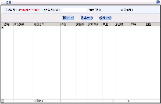Click the 总金额 column header
Image resolution: width=161 pixels, height=104 pixels.
pyautogui.click(x=123, y=25)
